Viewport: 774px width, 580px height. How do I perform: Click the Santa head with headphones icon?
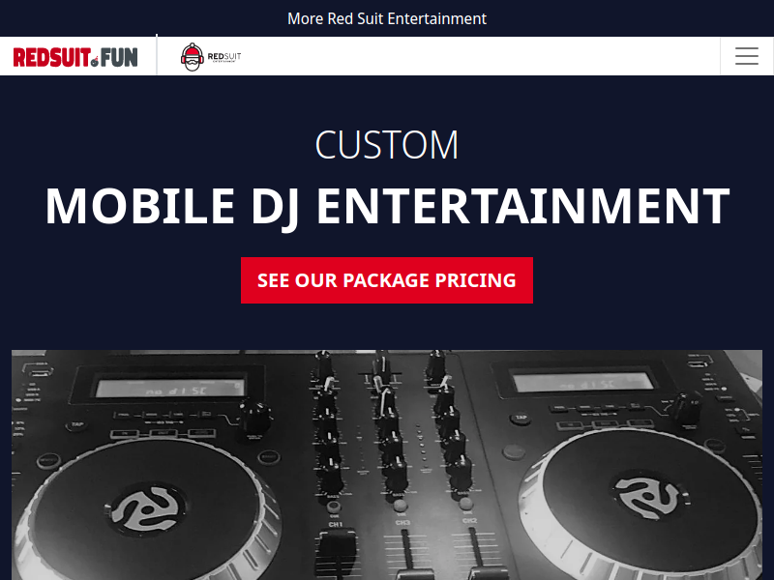pos(192,57)
